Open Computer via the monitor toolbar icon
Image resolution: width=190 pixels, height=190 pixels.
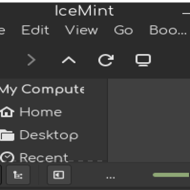click(x=143, y=60)
